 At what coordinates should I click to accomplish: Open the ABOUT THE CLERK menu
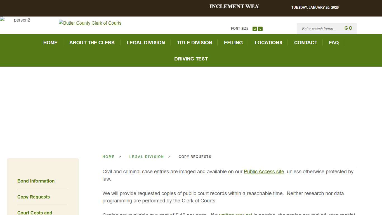pos(92,43)
